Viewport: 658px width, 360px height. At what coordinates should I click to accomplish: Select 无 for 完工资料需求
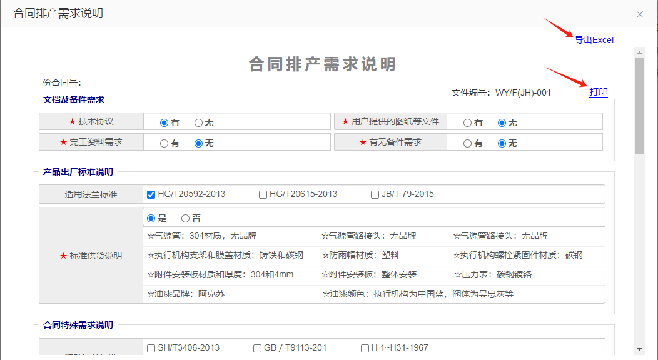198,143
